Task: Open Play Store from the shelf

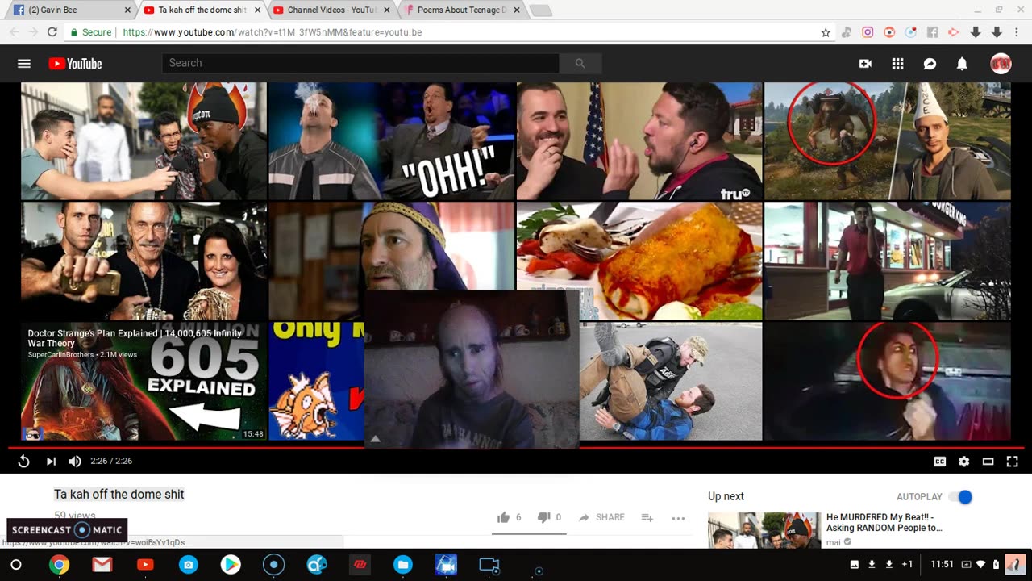Action: tap(231, 565)
